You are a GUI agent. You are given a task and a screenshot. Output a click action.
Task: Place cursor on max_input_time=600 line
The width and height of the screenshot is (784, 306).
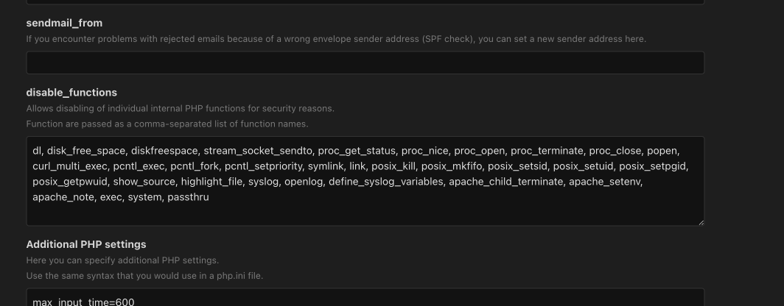pyautogui.click(x=83, y=302)
